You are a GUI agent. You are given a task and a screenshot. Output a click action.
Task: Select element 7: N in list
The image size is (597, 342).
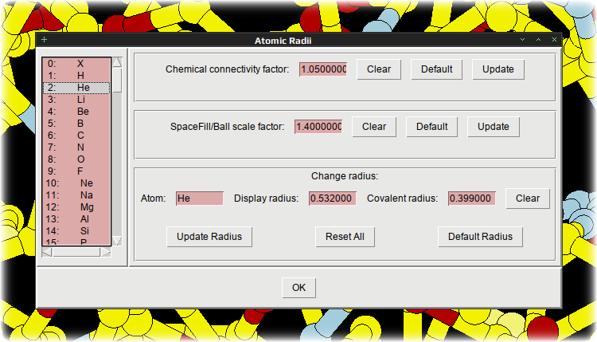point(76,147)
